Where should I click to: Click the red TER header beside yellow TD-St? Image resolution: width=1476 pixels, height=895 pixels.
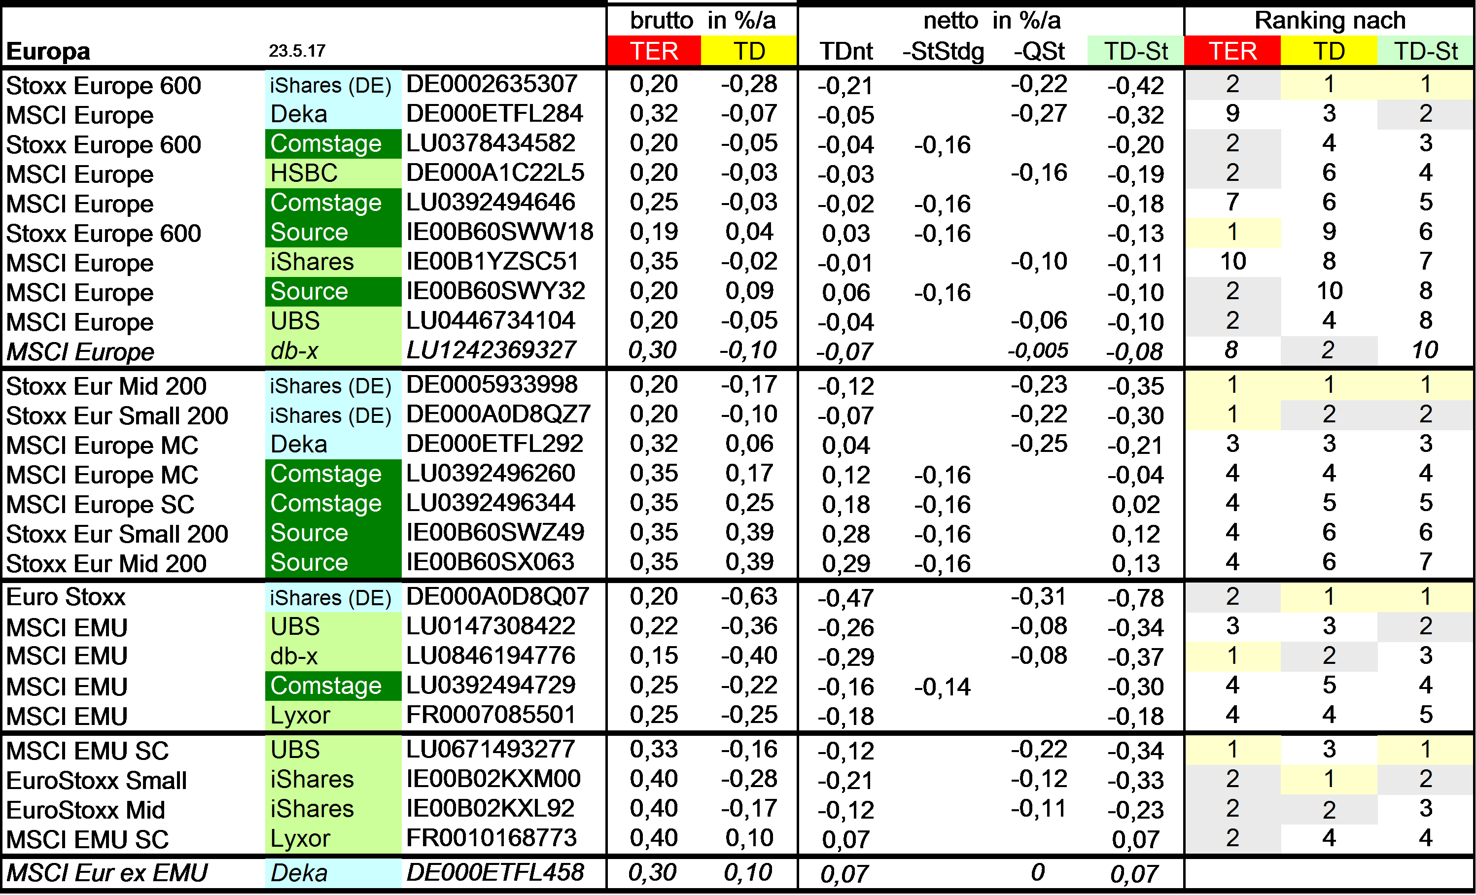pos(1232,51)
